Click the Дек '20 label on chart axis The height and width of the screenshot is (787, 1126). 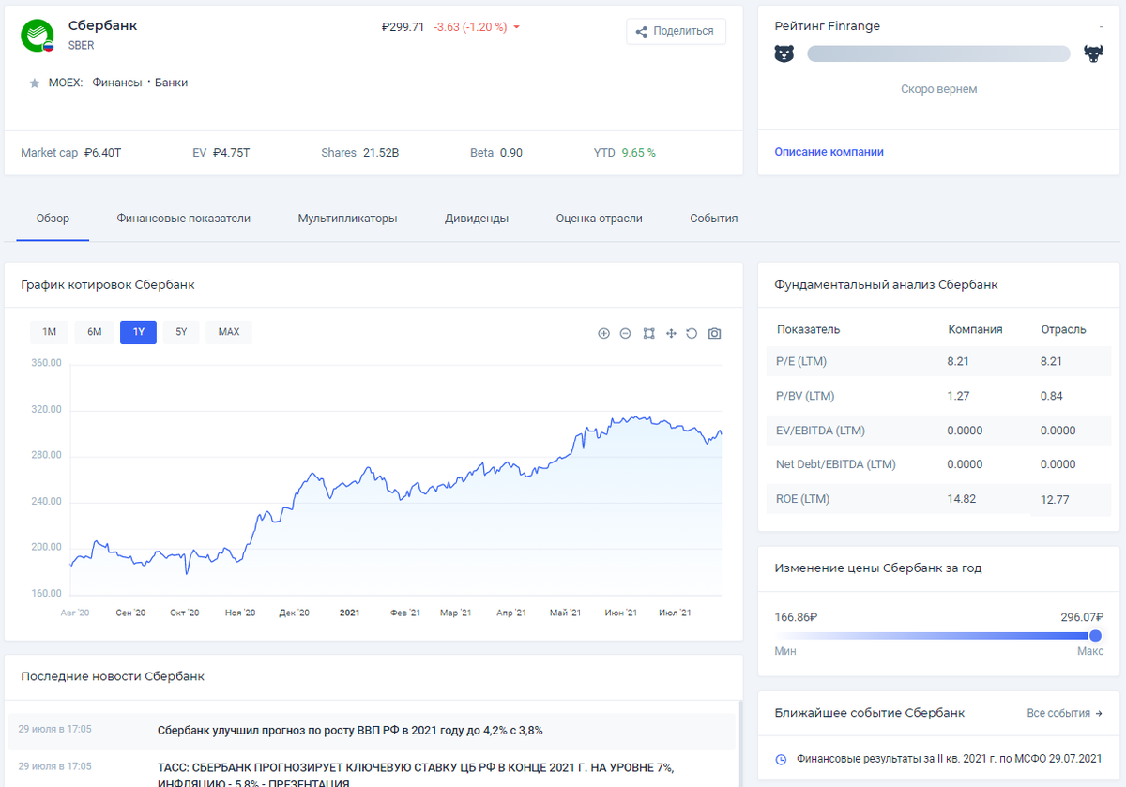coord(294,613)
